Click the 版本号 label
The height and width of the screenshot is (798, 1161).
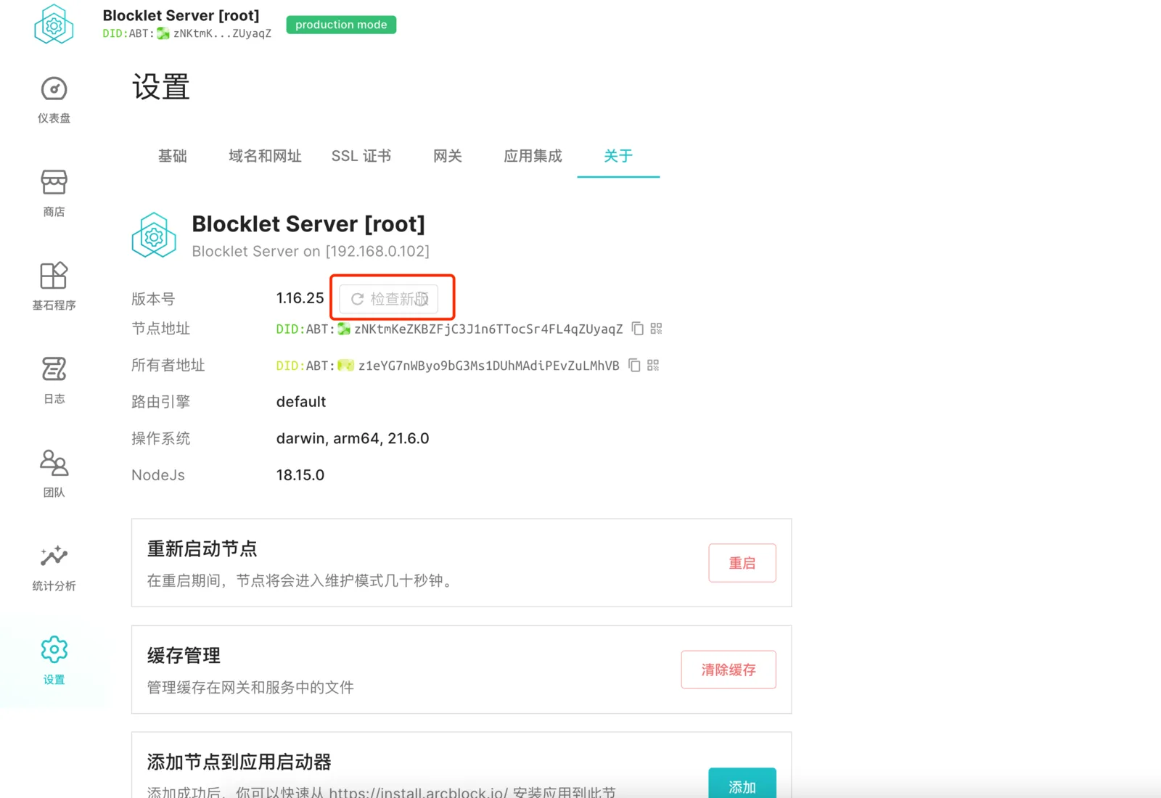[153, 299]
